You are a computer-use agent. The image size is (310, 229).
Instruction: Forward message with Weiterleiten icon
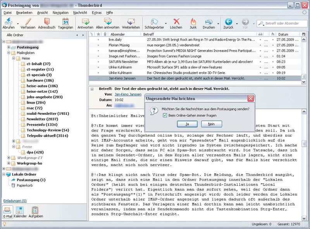pos(130,22)
